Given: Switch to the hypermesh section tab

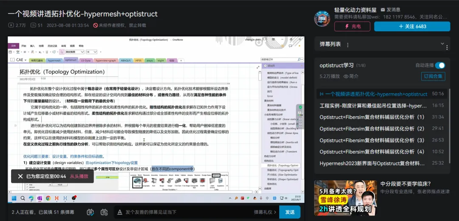Looking at the screenshot, I should click(54, 61).
